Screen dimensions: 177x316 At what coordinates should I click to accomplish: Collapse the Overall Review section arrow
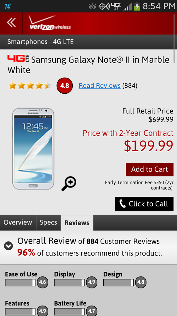tap(9, 246)
